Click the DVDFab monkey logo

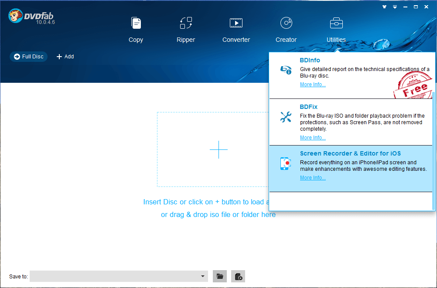(16, 16)
